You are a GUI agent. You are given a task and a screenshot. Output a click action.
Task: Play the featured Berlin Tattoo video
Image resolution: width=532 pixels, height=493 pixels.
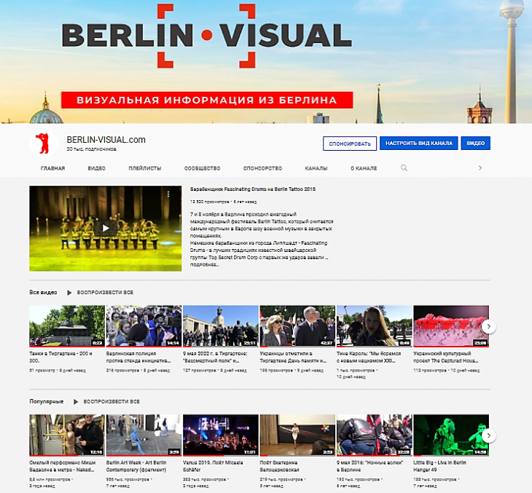coord(106,228)
